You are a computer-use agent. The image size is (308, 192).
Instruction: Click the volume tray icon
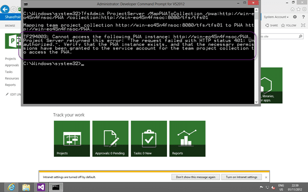click(273, 188)
